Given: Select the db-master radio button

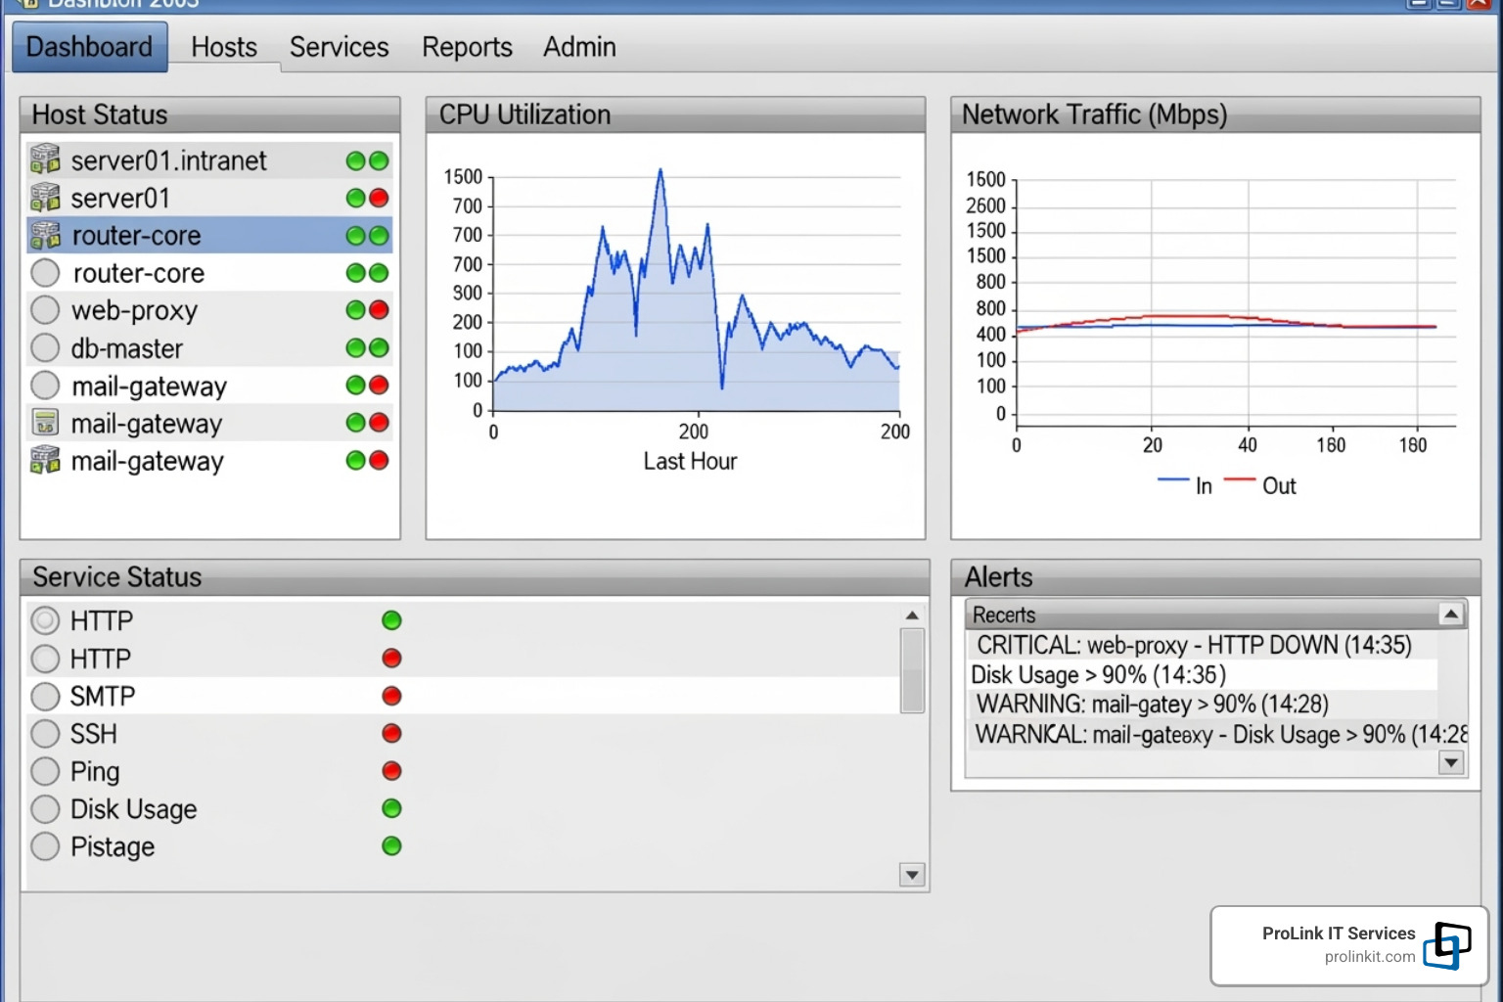Looking at the screenshot, I should point(45,348).
